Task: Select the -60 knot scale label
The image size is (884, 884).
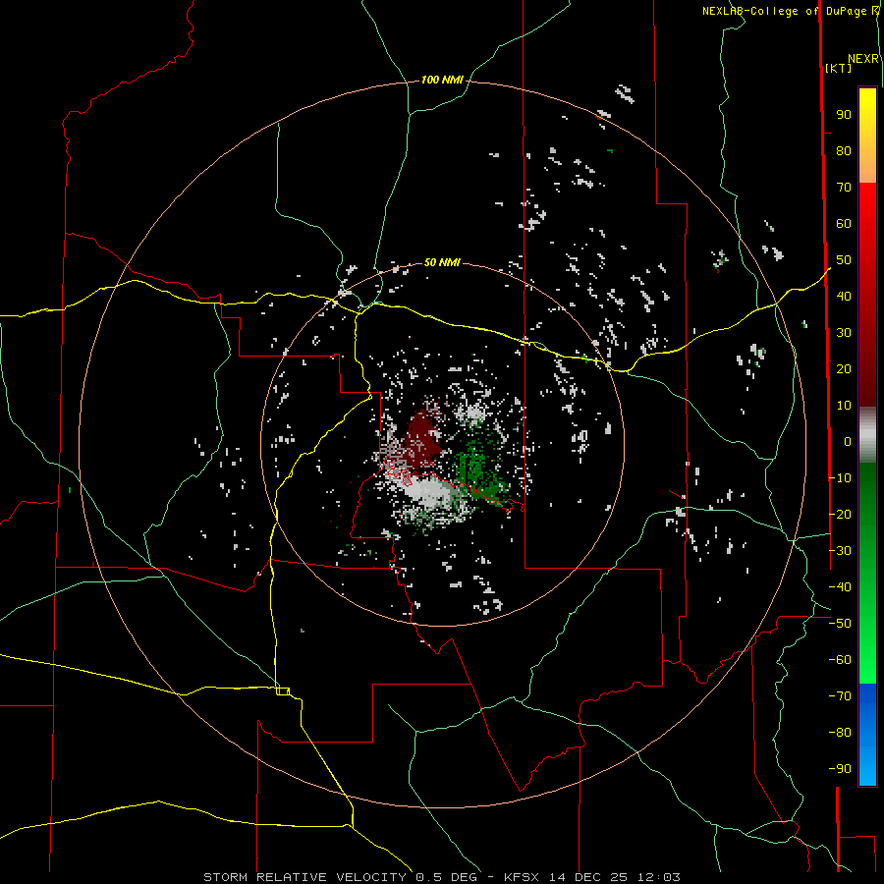Action: 840,660
